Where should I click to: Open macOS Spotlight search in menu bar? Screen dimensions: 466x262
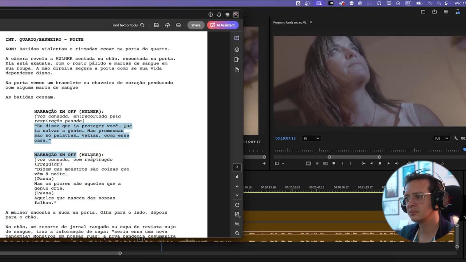tap(439, 3)
